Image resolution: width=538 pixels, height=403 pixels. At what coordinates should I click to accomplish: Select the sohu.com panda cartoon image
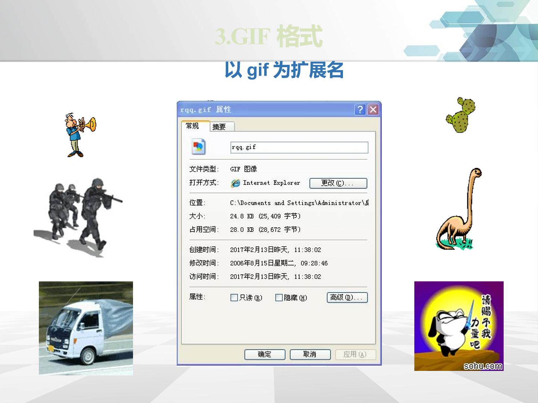click(x=459, y=326)
